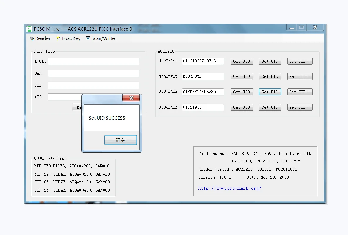Click Set UID++ for UID7BM1K row
The width and height of the screenshot is (348, 235).
pyautogui.click(x=300, y=92)
